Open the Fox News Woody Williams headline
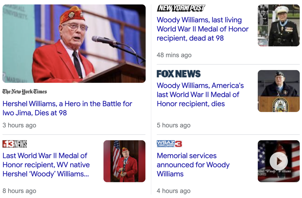The height and width of the screenshot is (198, 302). pos(200,95)
